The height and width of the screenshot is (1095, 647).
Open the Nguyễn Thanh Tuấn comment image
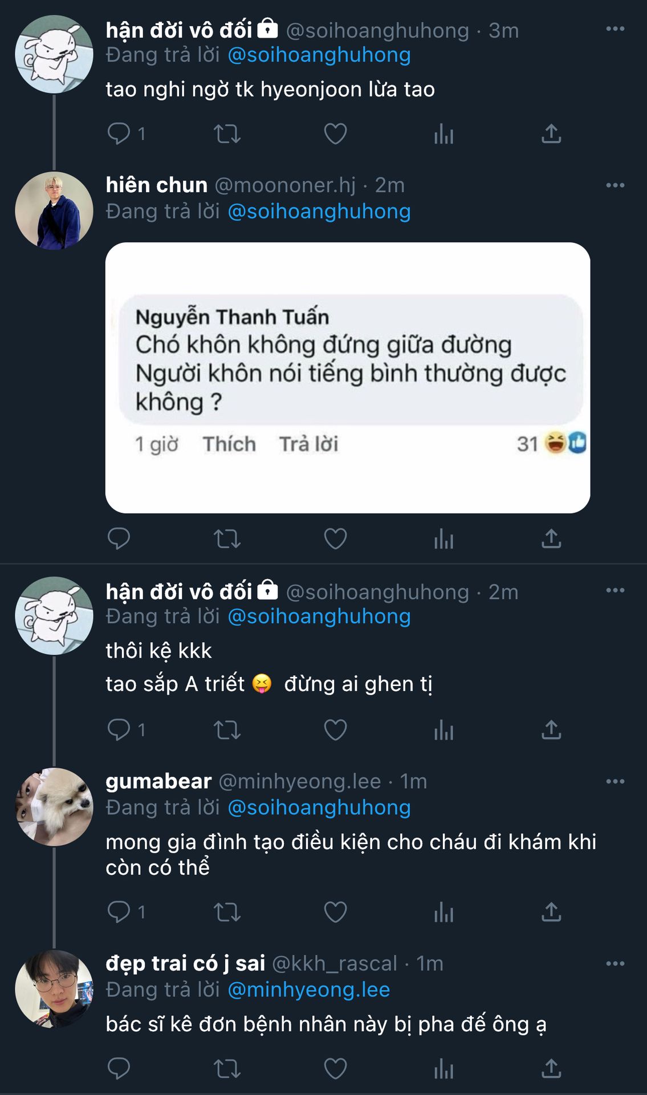348,378
